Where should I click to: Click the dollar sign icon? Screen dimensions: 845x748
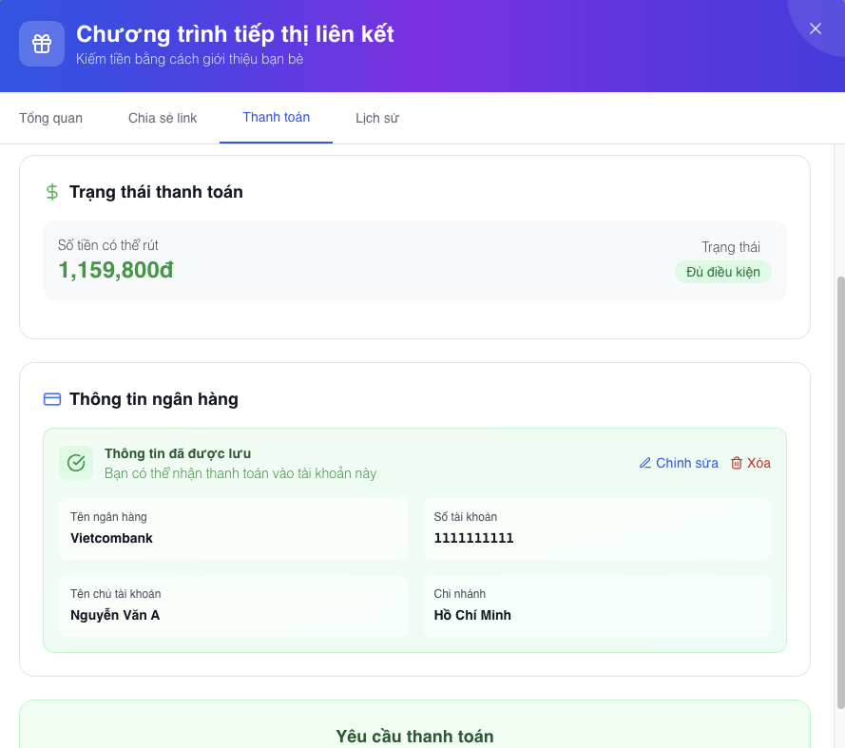click(x=52, y=192)
